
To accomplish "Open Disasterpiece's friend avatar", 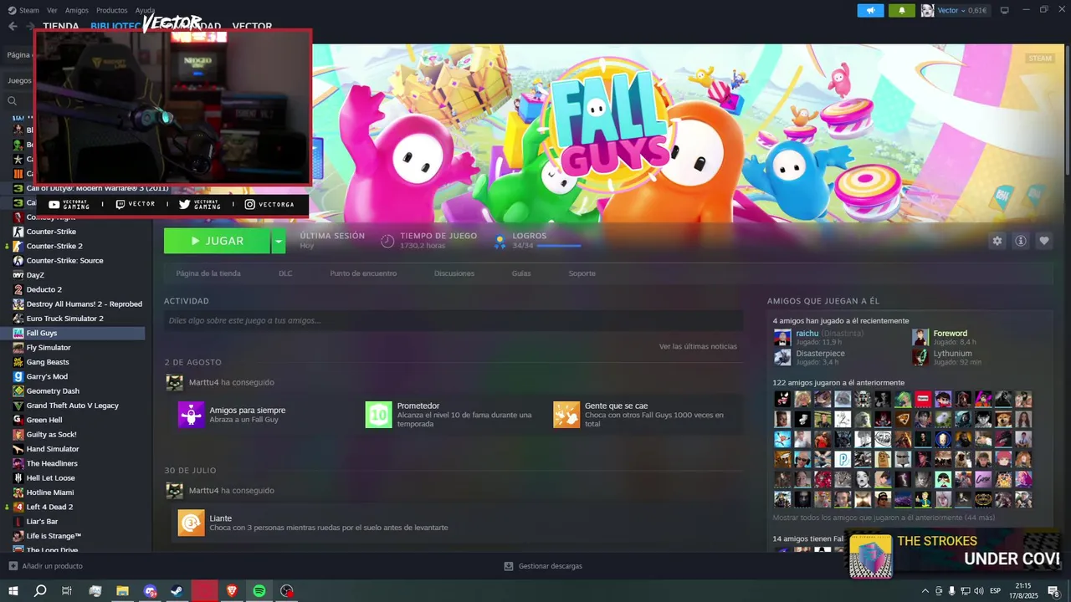I will [x=782, y=357].
